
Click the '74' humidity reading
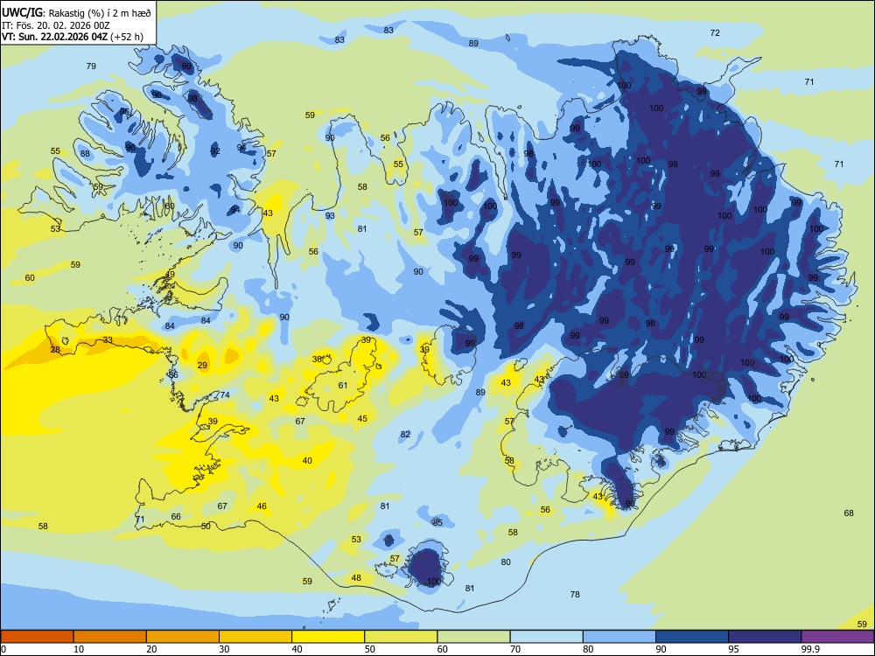pyautogui.click(x=225, y=395)
